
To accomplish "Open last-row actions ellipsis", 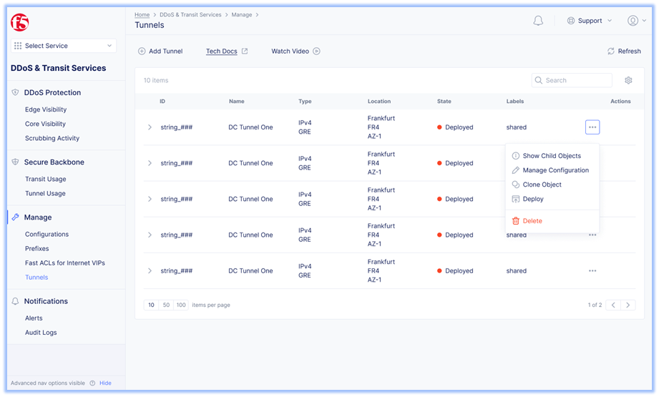I will (592, 271).
